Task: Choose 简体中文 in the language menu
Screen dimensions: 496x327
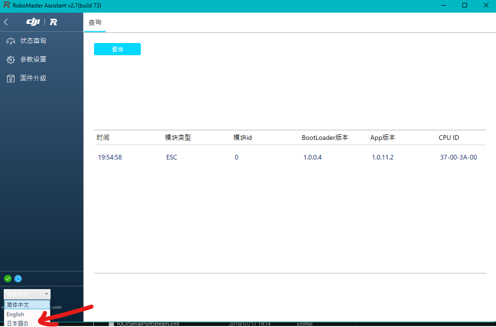Action: tap(17, 304)
